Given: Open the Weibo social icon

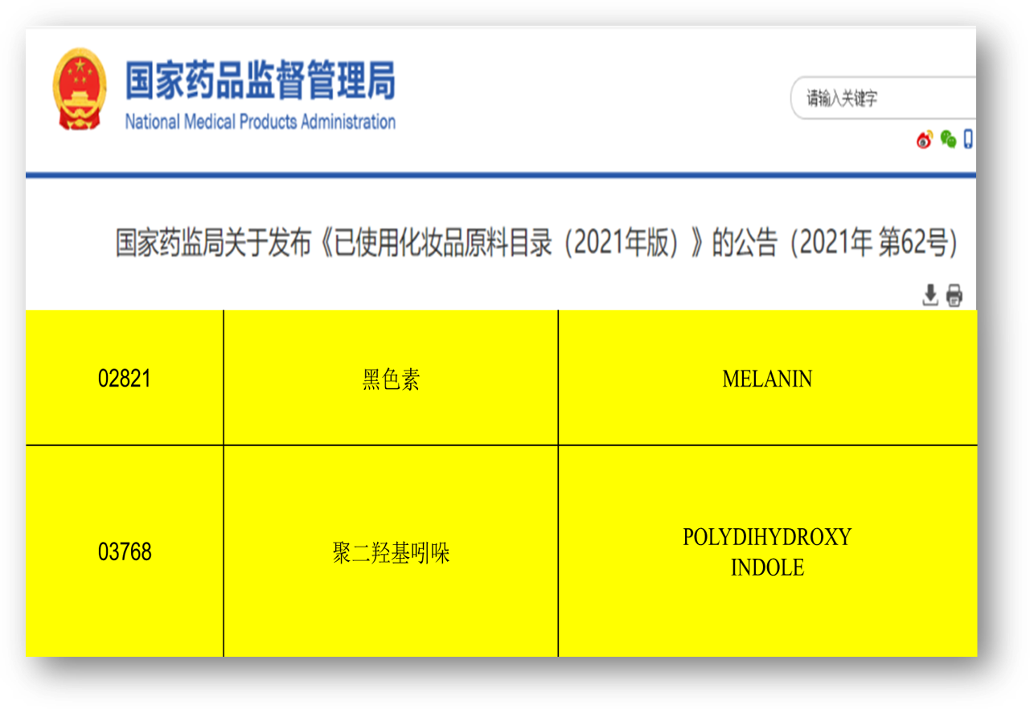Looking at the screenshot, I should (x=925, y=140).
